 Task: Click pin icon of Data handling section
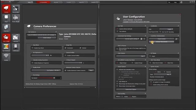(x=145, y=94)
